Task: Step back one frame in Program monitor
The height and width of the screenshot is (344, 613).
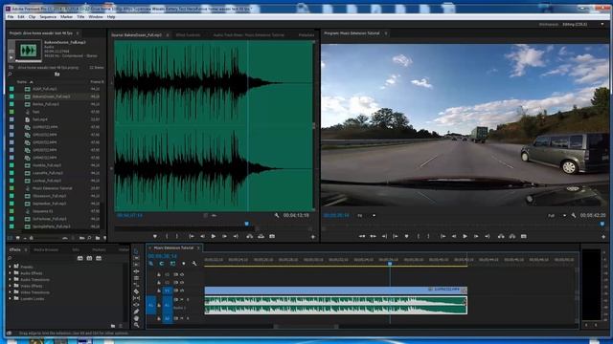Action: (x=454, y=236)
